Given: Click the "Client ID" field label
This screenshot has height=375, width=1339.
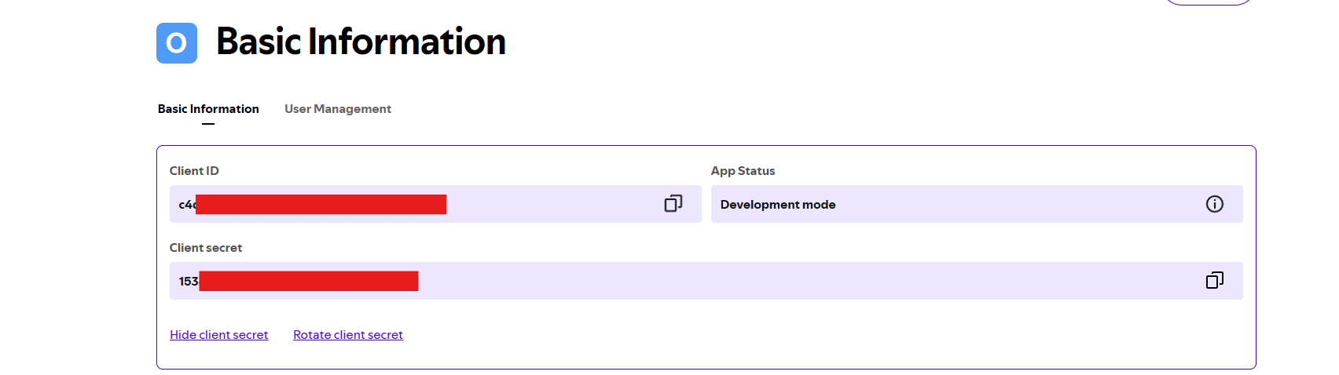Looking at the screenshot, I should point(194,171).
